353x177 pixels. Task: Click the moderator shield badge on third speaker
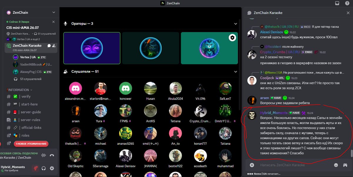pos(232,38)
